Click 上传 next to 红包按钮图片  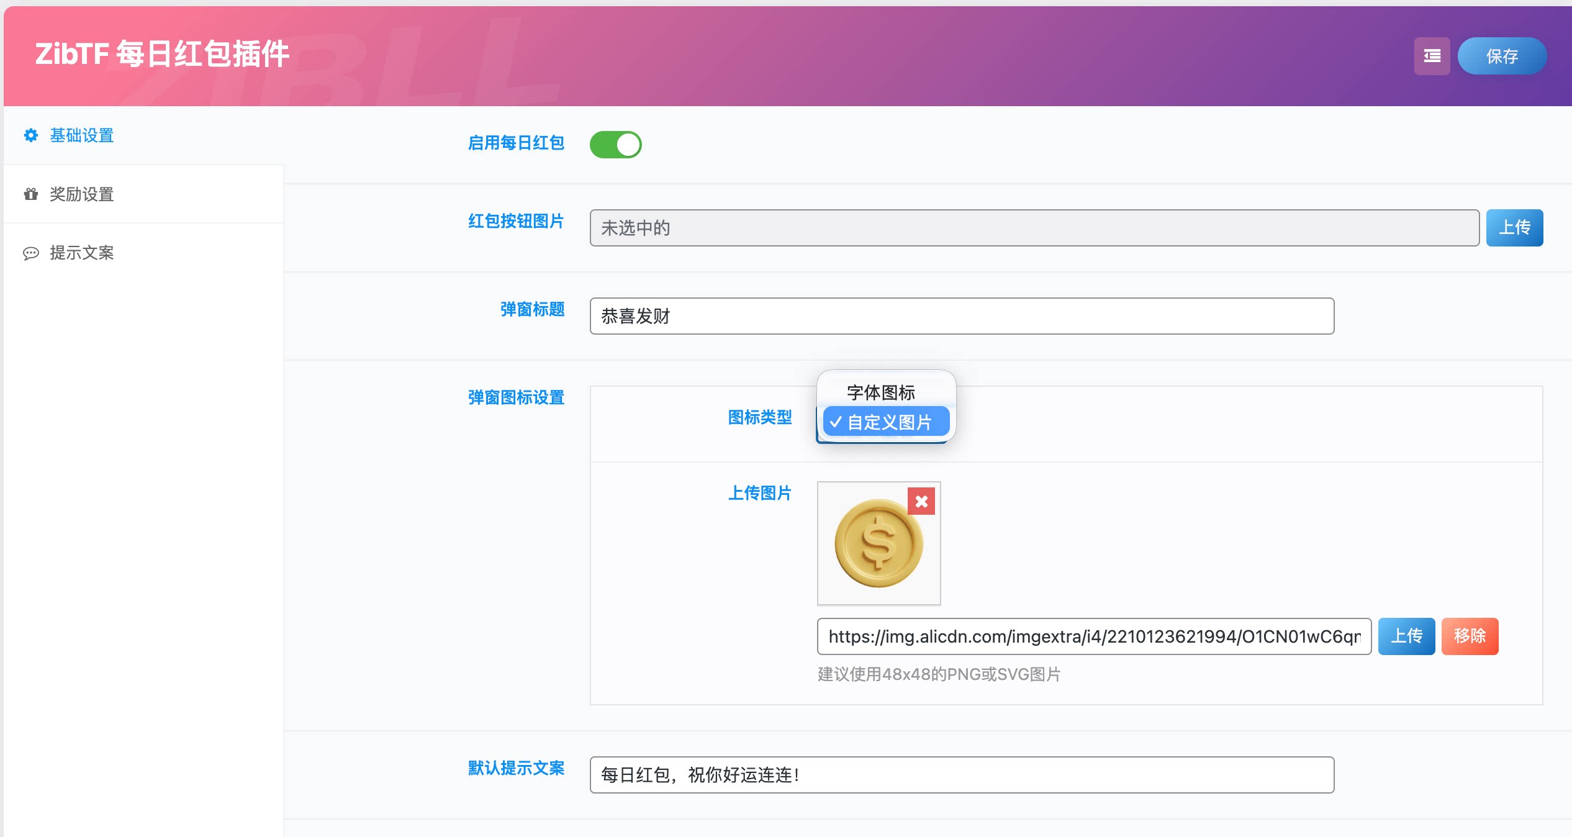coord(1514,227)
